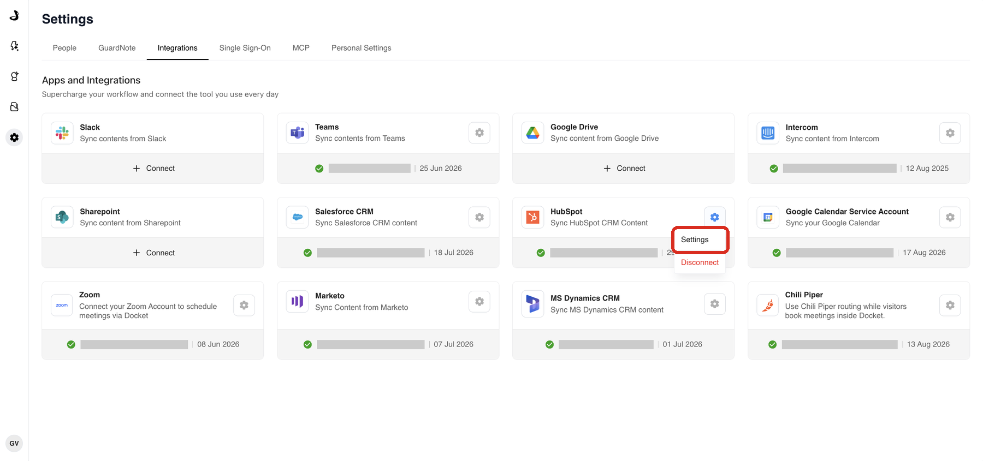The width and height of the screenshot is (983, 461).
Task: Open Intercom integration gear settings
Action: pyautogui.click(x=950, y=133)
